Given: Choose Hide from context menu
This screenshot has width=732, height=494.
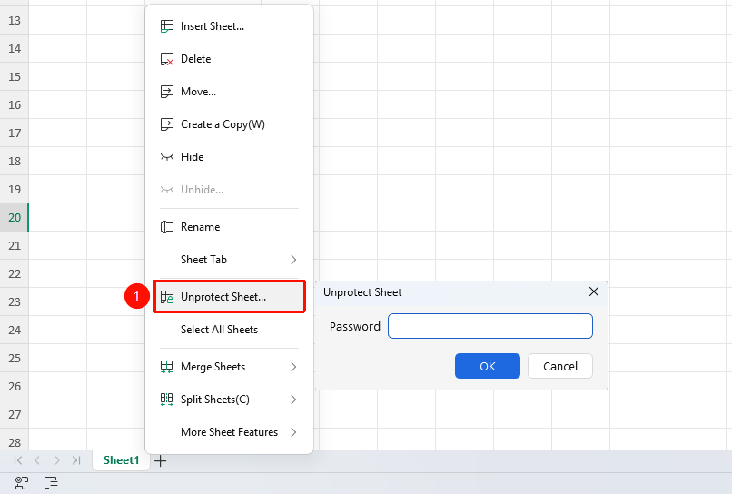Looking at the screenshot, I should point(229,157).
